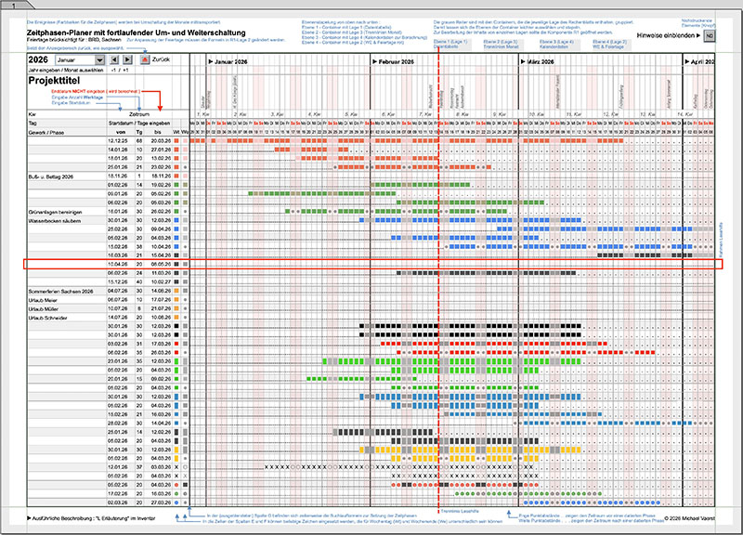Click the triangle marker beside Januar 2026
This screenshot has height=535, width=743.
coord(208,59)
